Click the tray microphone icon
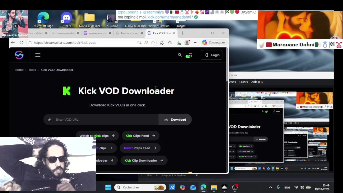Screen dimensions: 343x193 pos(278,187)
